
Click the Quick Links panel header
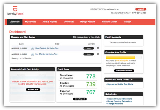[x=124, y=94]
